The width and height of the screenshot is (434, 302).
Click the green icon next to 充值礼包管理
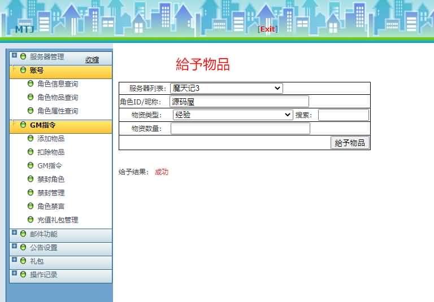click(31, 220)
